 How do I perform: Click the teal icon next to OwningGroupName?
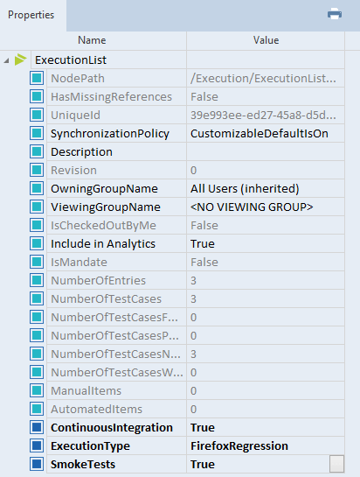click(37, 188)
